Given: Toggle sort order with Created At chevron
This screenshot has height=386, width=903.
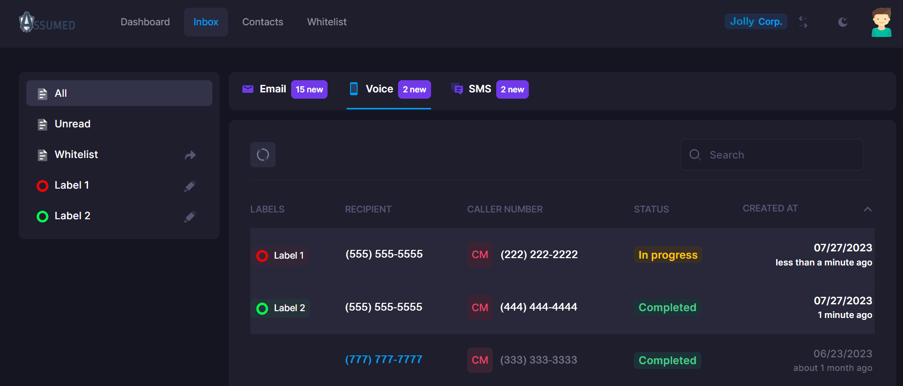Looking at the screenshot, I should (868, 209).
